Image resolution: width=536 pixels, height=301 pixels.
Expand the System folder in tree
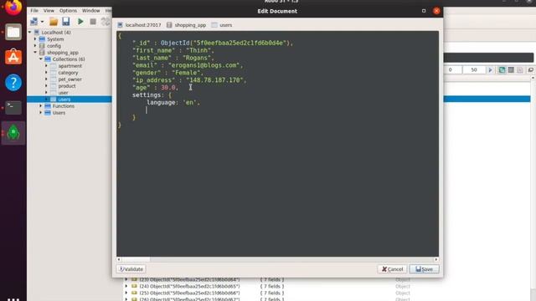click(35, 39)
